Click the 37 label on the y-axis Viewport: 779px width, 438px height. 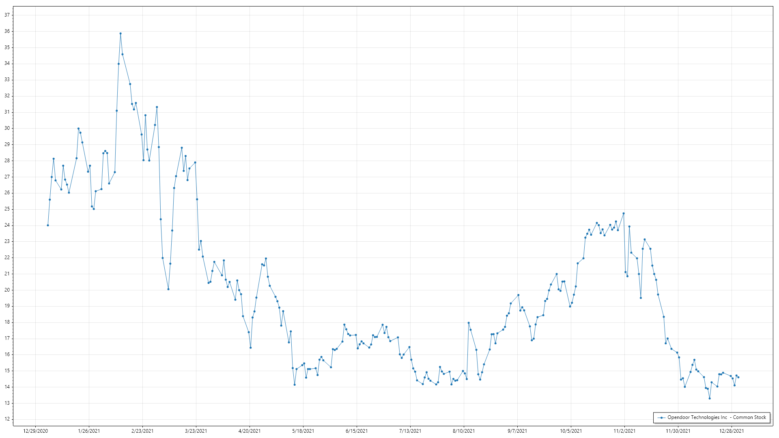(x=7, y=15)
